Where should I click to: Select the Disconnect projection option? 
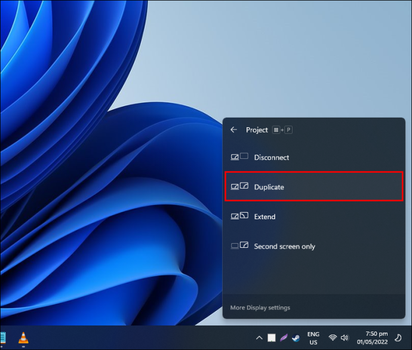click(313, 158)
